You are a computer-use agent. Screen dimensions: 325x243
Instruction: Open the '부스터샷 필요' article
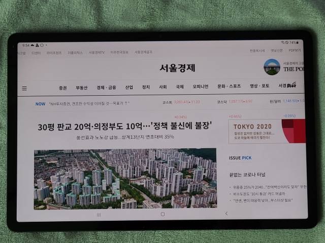pyautogui.click(x=263, y=200)
